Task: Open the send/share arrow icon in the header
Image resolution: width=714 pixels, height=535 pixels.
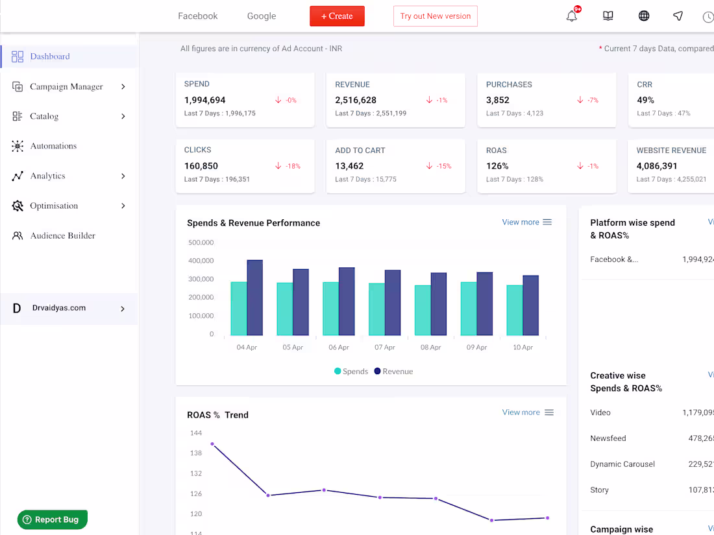Action: coord(678,16)
